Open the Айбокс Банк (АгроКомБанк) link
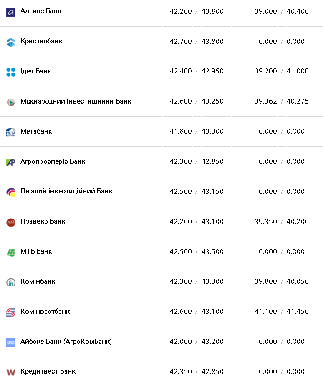 tap(66, 341)
